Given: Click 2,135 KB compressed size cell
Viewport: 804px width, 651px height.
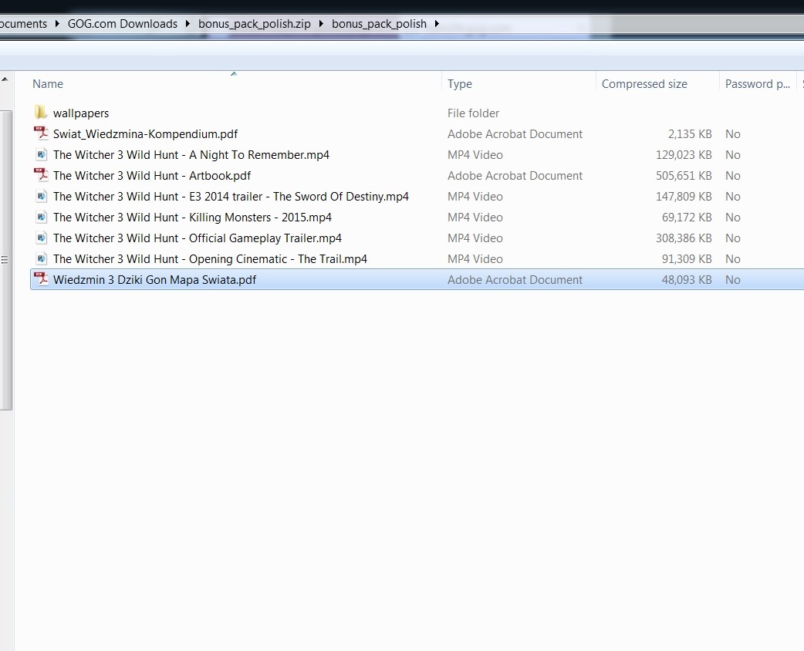Looking at the screenshot, I should point(690,133).
